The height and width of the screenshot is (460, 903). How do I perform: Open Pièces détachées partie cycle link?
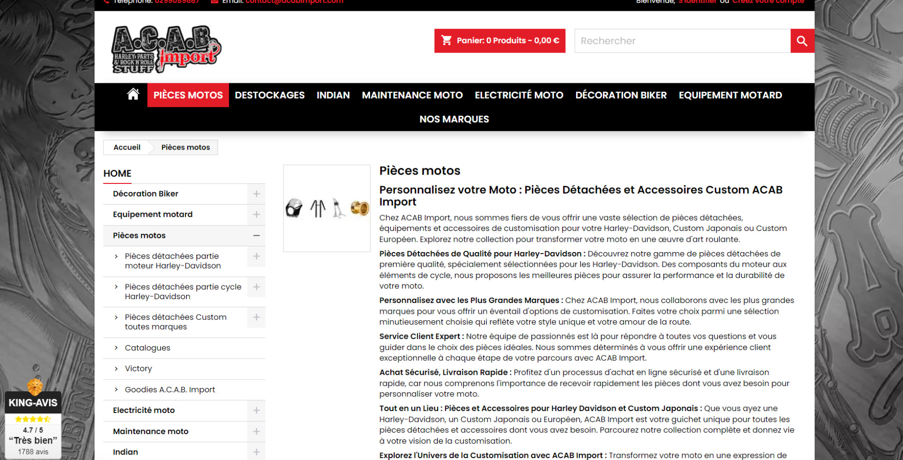pos(183,292)
